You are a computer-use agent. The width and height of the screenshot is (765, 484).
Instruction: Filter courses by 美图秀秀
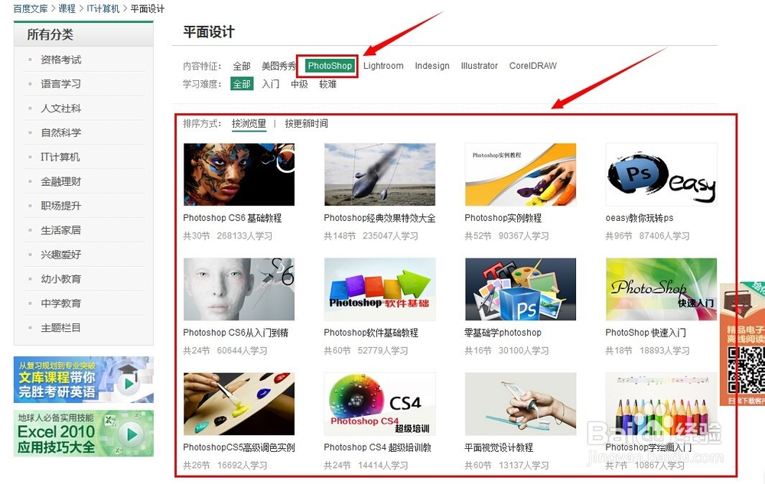278,66
